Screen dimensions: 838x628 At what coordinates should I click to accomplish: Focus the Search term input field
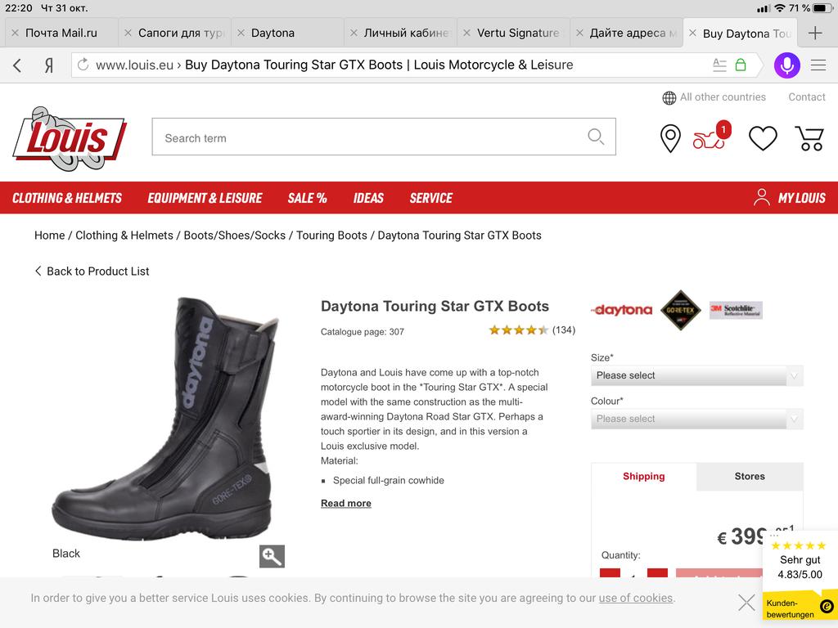pos(368,137)
